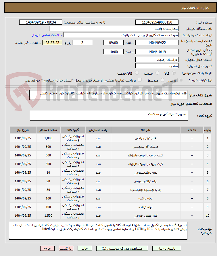The width and height of the screenshot is (217, 256).
Task: Click the توضیحات خریدار notes textarea
Action: 98,231
